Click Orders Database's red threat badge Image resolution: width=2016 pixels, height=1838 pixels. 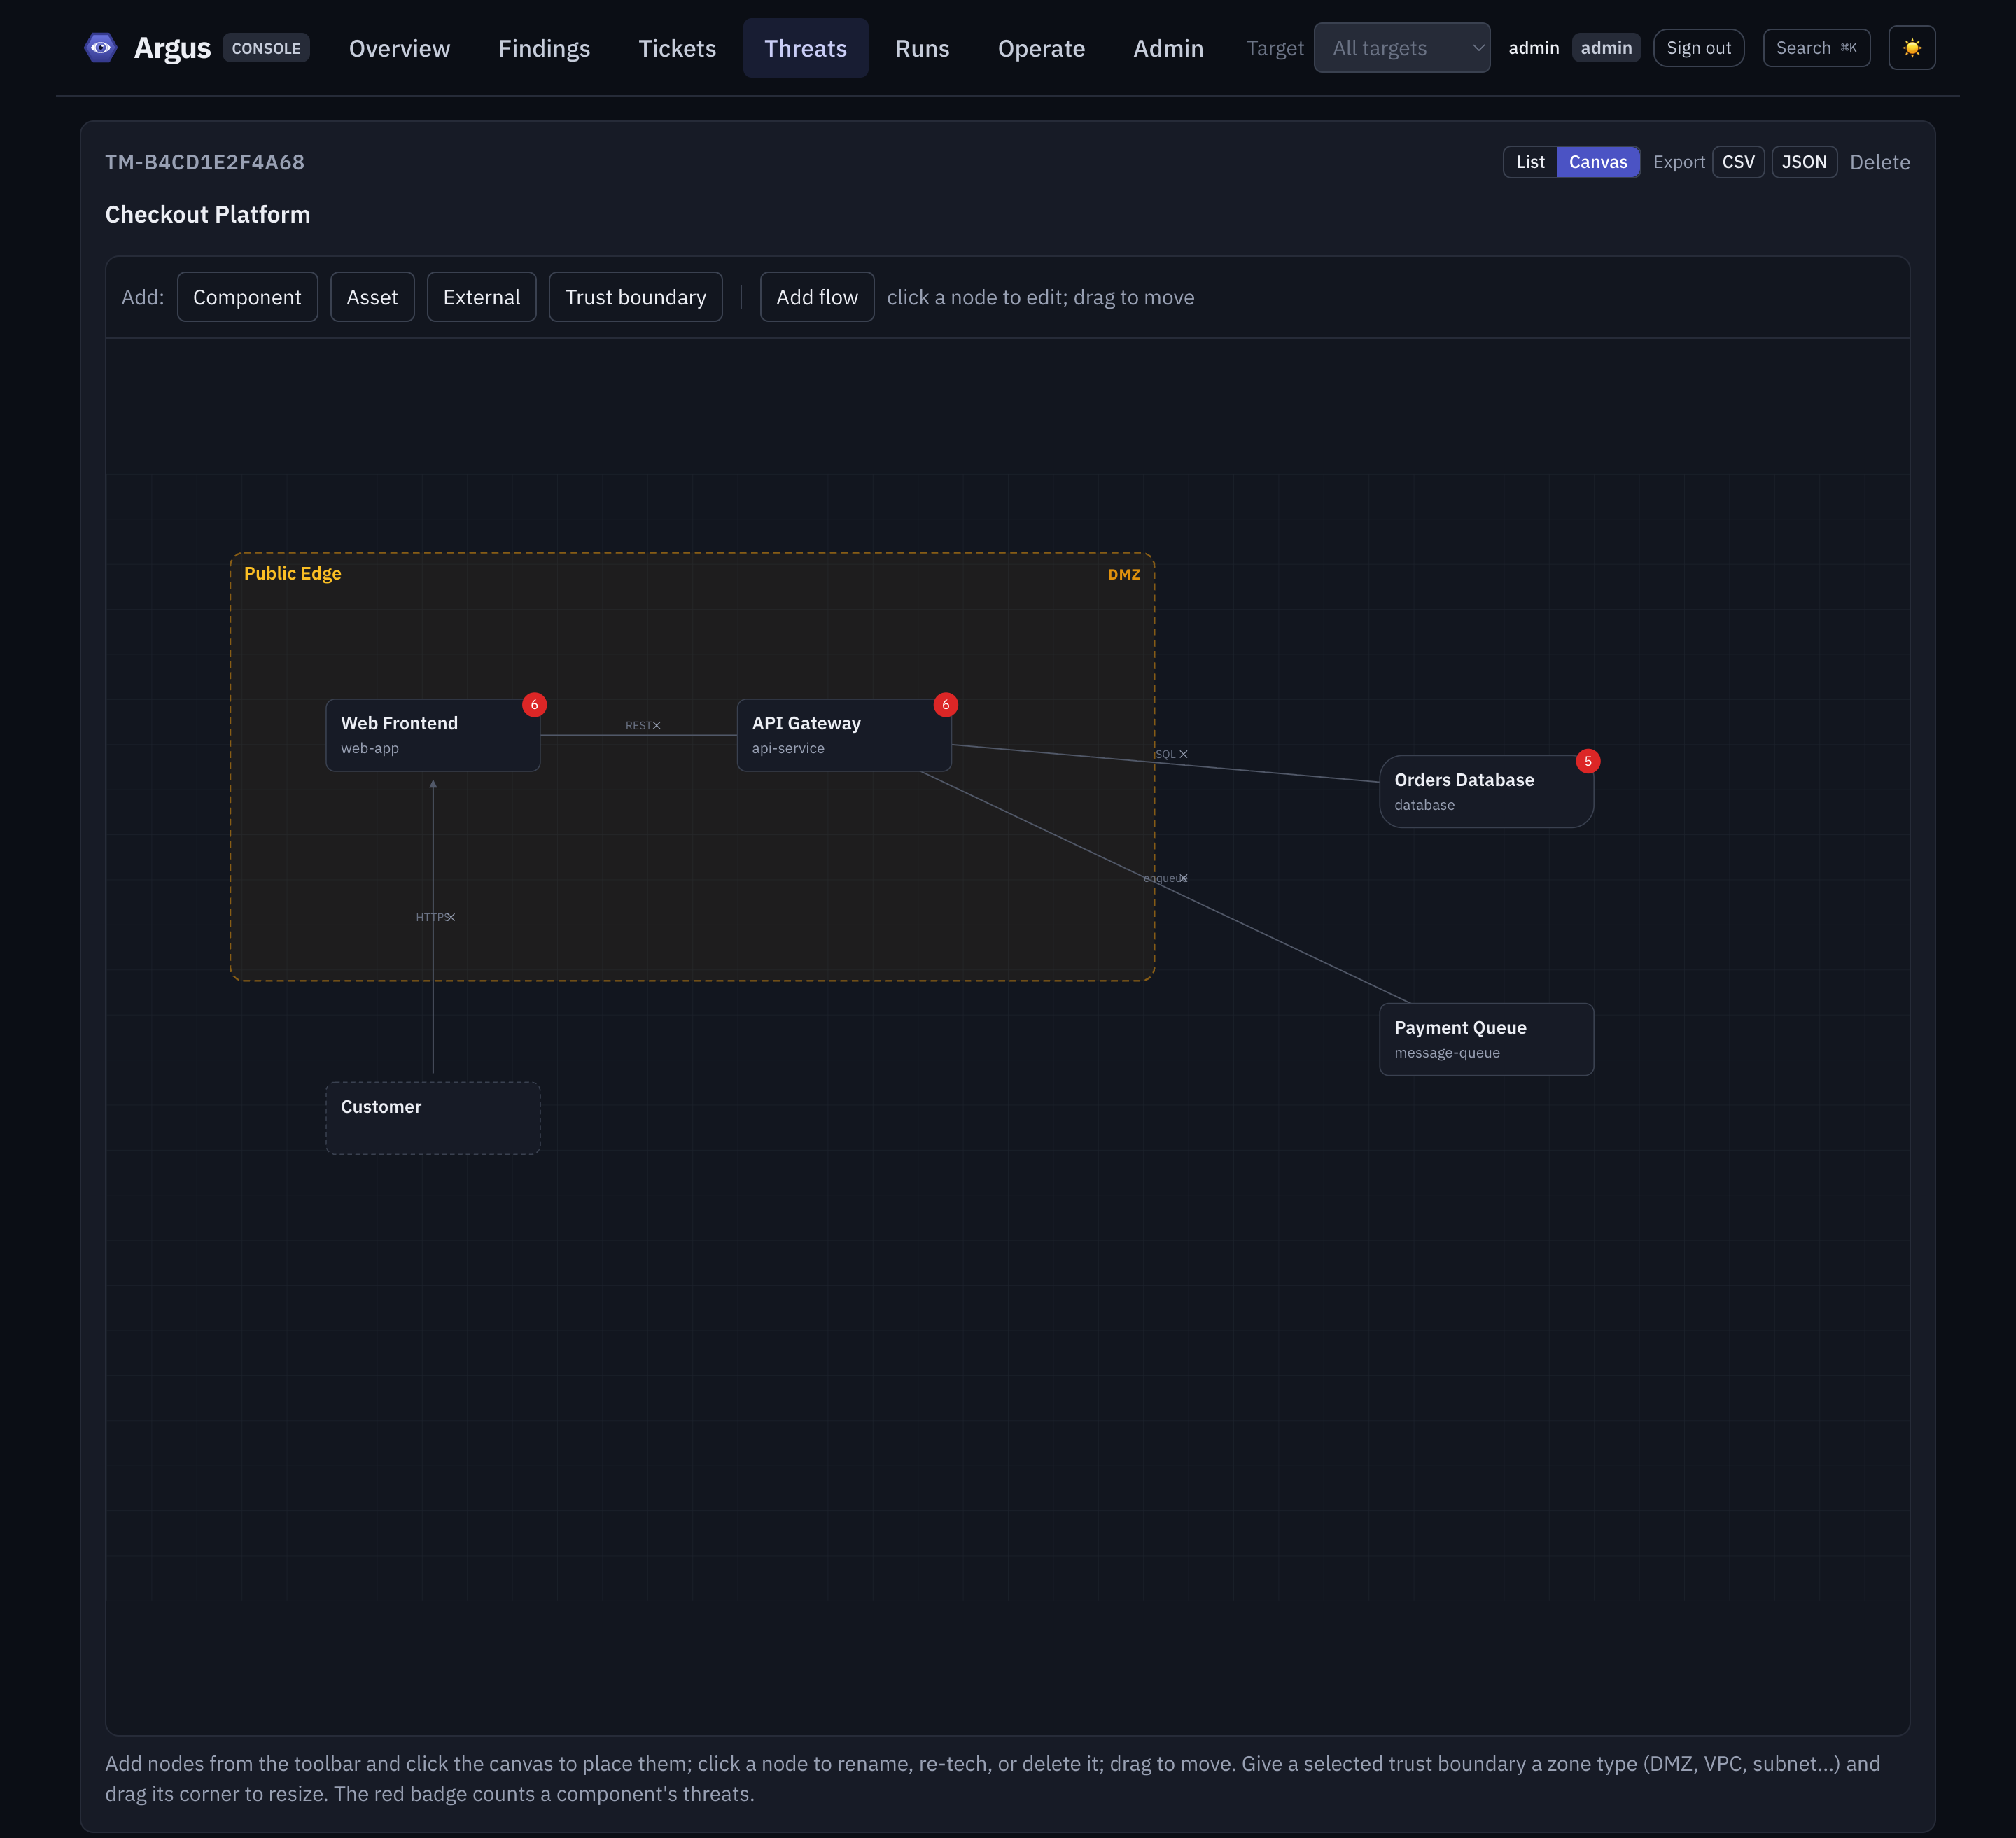pos(1587,762)
